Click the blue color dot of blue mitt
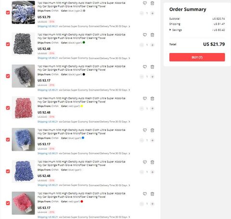 pyautogui.click(x=83, y=138)
